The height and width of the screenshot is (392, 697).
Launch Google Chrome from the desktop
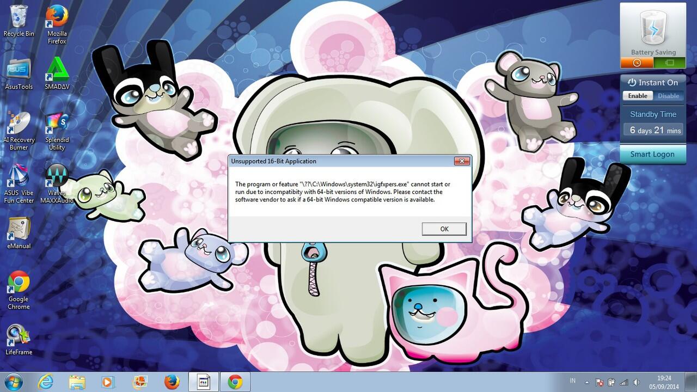(x=19, y=290)
